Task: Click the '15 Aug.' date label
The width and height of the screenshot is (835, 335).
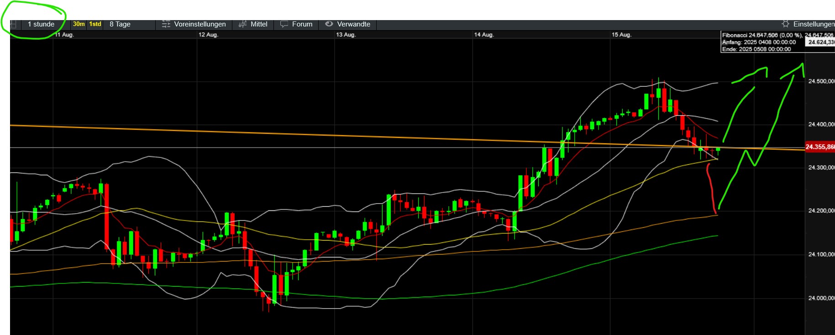Action: pos(622,35)
